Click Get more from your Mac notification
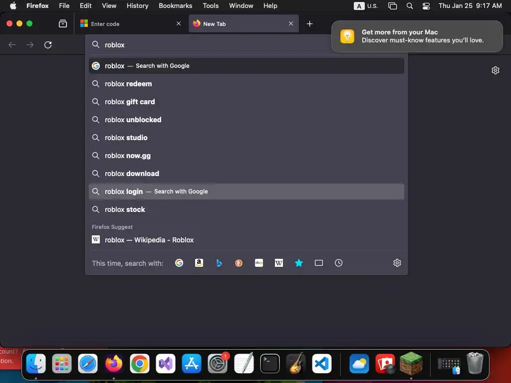This screenshot has width=511, height=383. [417, 36]
